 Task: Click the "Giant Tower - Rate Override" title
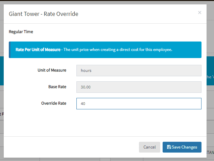[x=44, y=14]
